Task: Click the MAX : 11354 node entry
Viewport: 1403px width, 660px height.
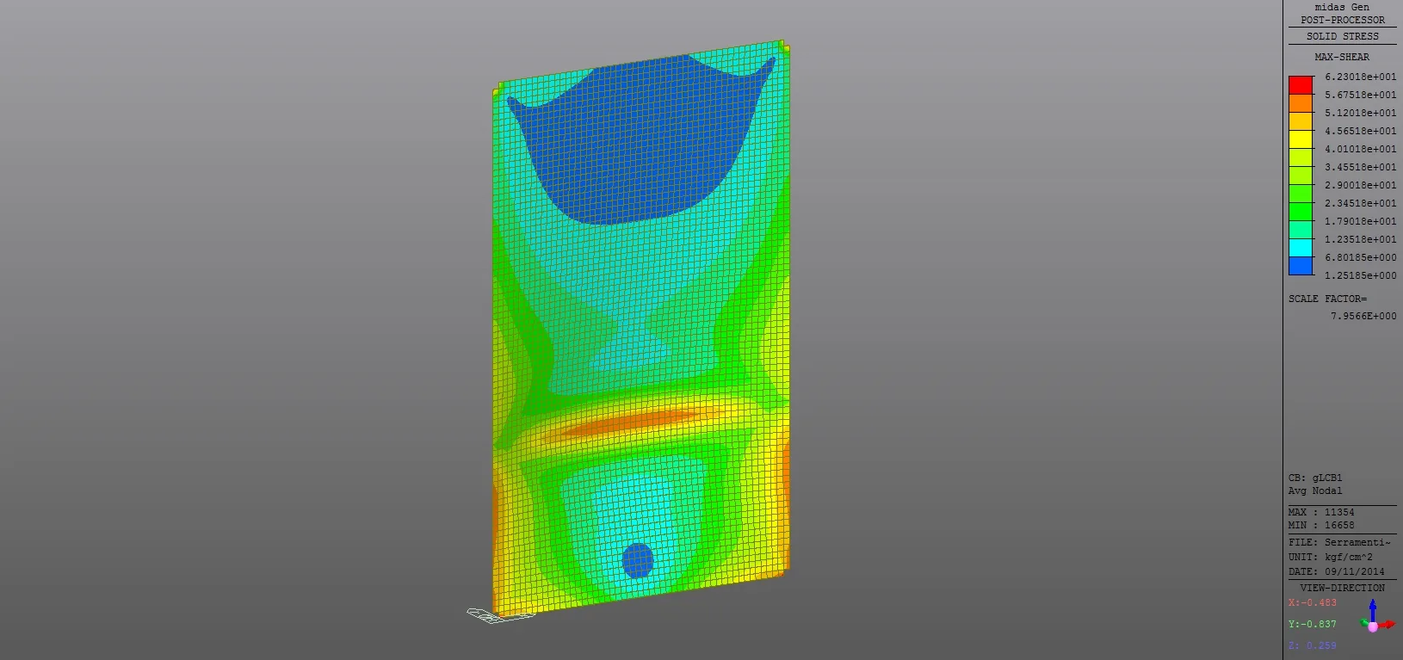Action: tap(1321, 512)
